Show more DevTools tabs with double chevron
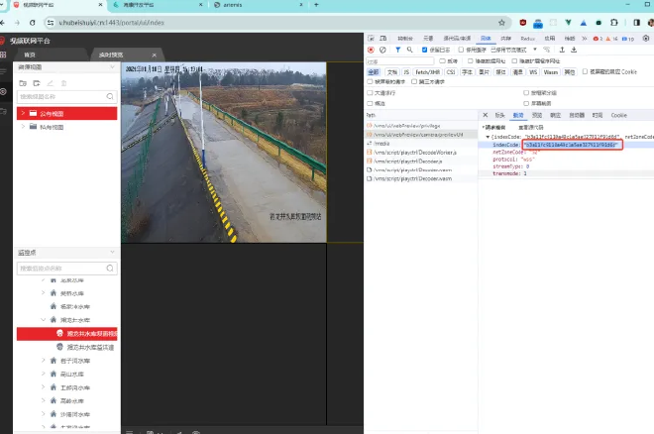 pyautogui.click(x=585, y=39)
